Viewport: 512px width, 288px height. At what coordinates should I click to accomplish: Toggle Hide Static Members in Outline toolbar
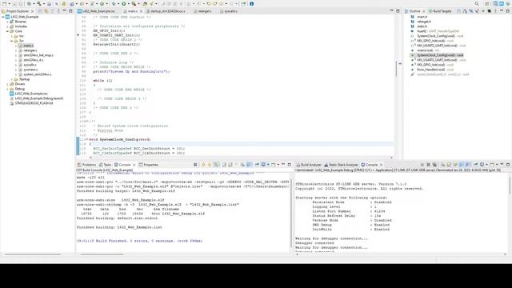click(x=477, y=10)
